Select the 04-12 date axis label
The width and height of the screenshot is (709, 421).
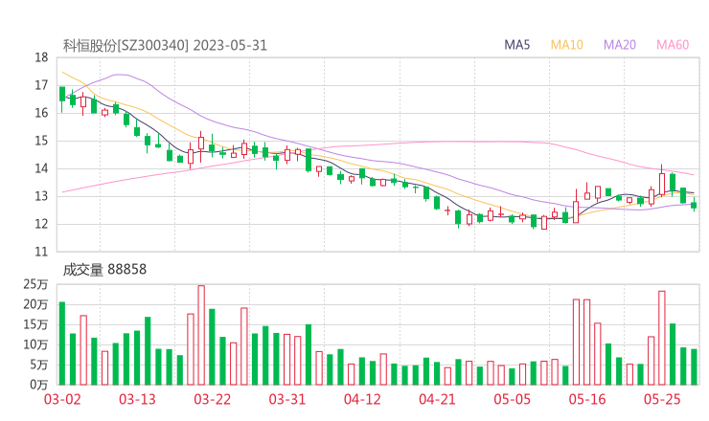pos(362,399)
